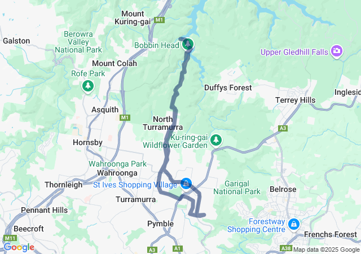This screenshot has height=254, width=361.
Task: Open the St Ives Shopping Village marker
Action: tap(186, 184)
